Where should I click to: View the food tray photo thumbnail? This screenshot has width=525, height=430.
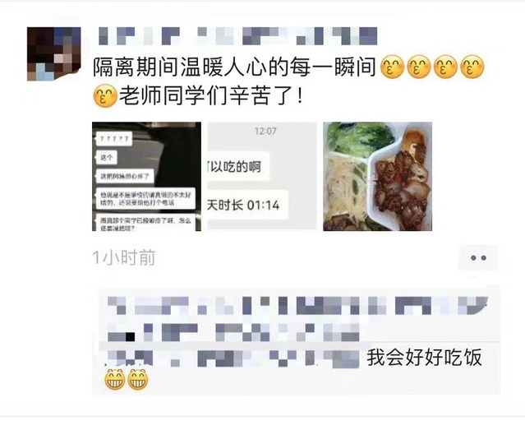[377, 176]
